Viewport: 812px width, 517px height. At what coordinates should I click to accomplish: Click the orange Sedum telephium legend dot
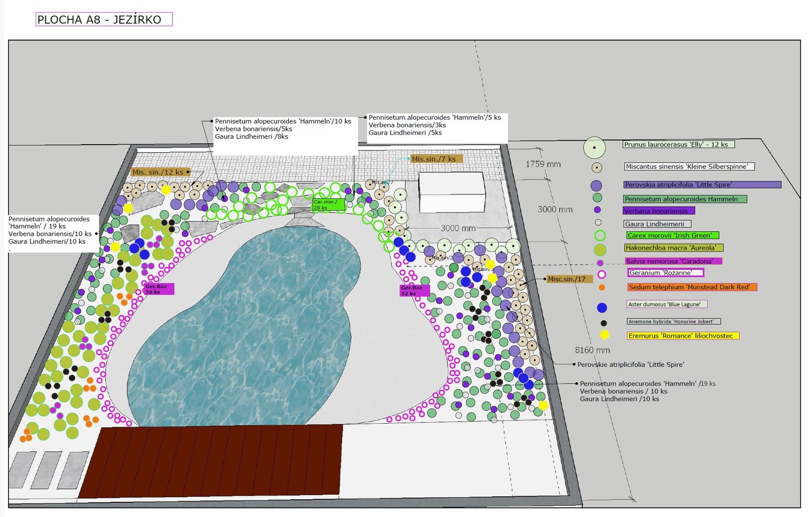(601, 288)
